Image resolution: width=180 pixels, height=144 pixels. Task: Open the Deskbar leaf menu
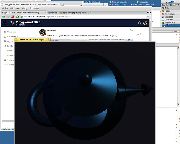pyautogui.click(x=170, y=2)
